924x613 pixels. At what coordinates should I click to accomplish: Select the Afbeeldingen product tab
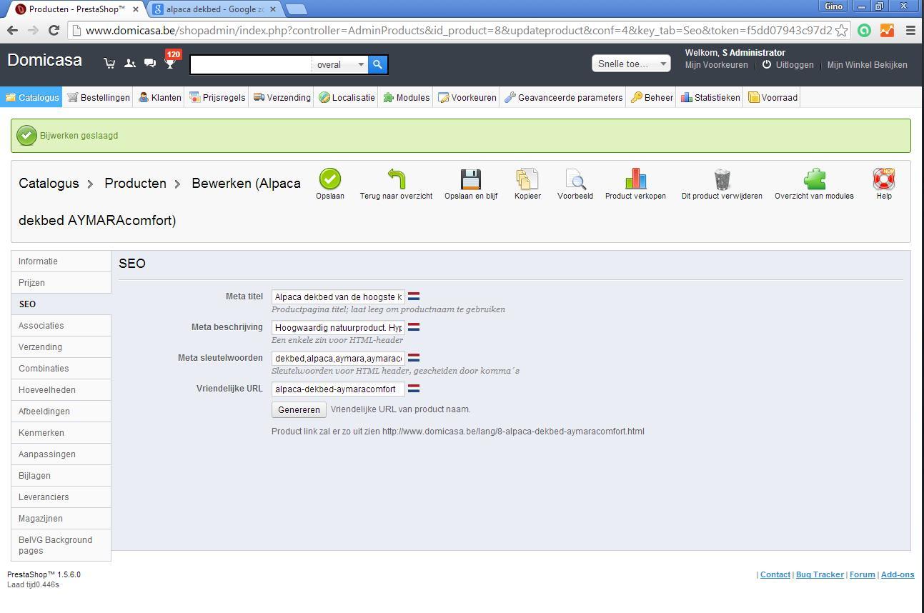pyautogui.click(x=61, y=412)
